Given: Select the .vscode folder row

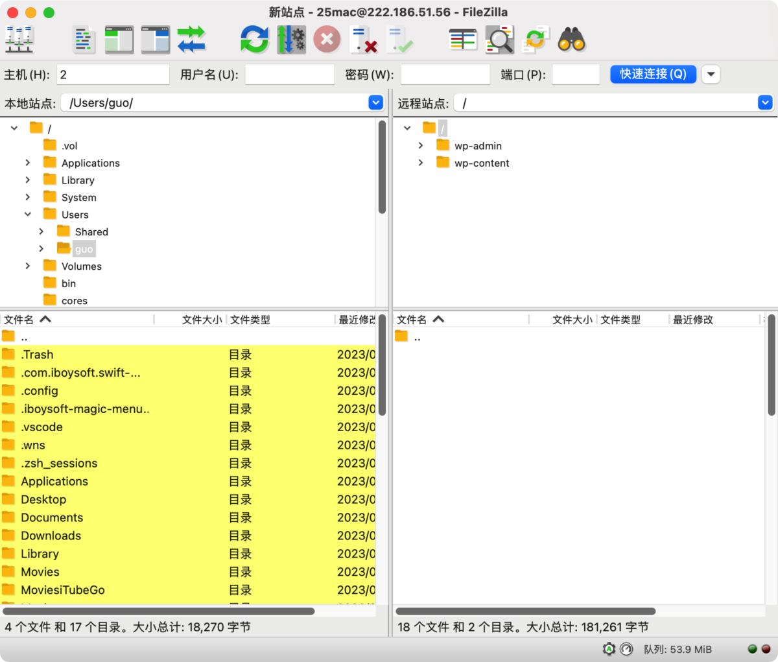Looking at the screenshot, I should pyautogui.click(x=188, y=427).
